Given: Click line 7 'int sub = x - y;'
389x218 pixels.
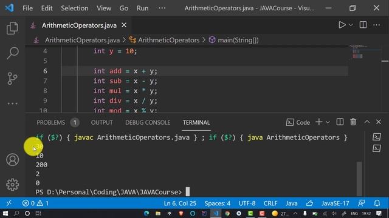Looking at the screenshot, I should (125, 81).
